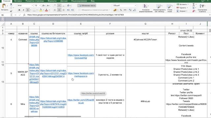Open the borders dropdown arrow
Viewport: 211px width, 118px height.
37,10
